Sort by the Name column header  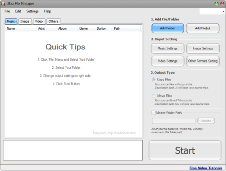pyautogui.click(x=21, y=28)
